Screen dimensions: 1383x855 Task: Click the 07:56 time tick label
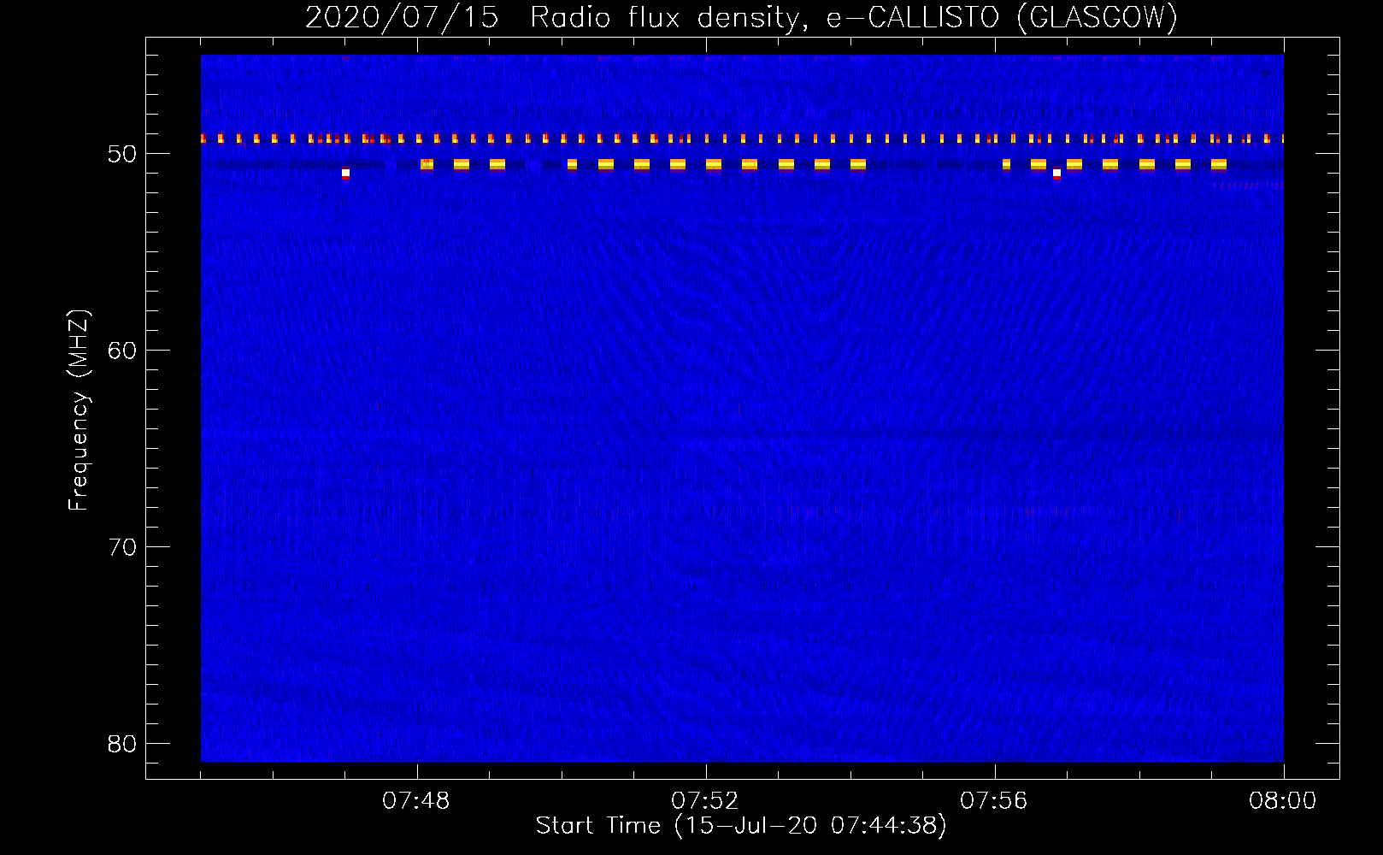[x=994, y=801]
